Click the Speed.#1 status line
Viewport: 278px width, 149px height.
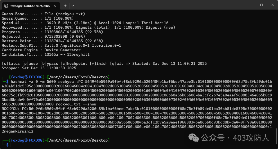(85, 23)
